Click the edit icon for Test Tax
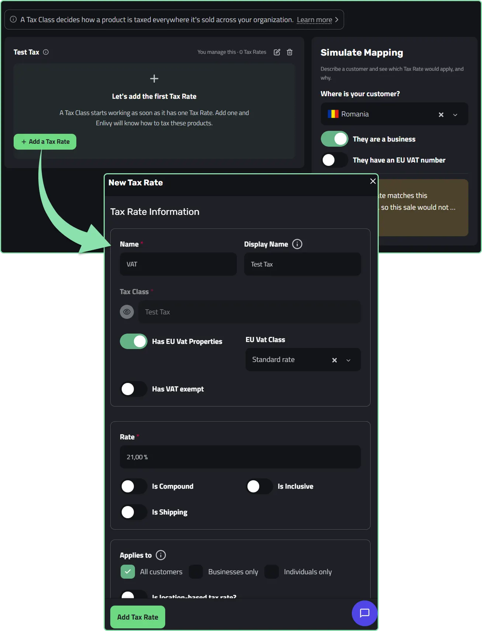 [x=277, y=52]
